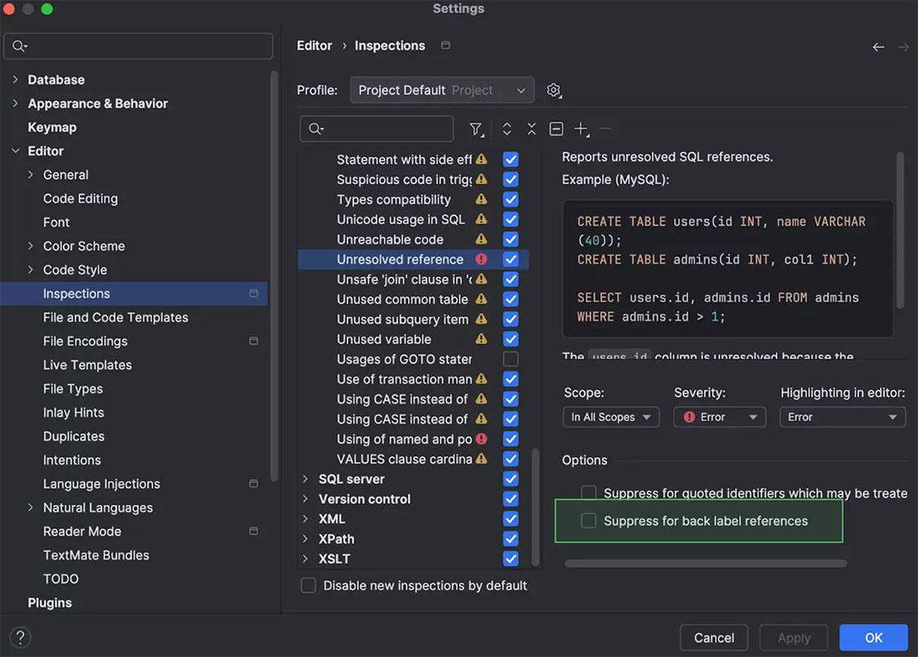Viewport: 918px width, 657px height.
Task: Select the Unresolved reference inspection
Action: click(399, 259)
